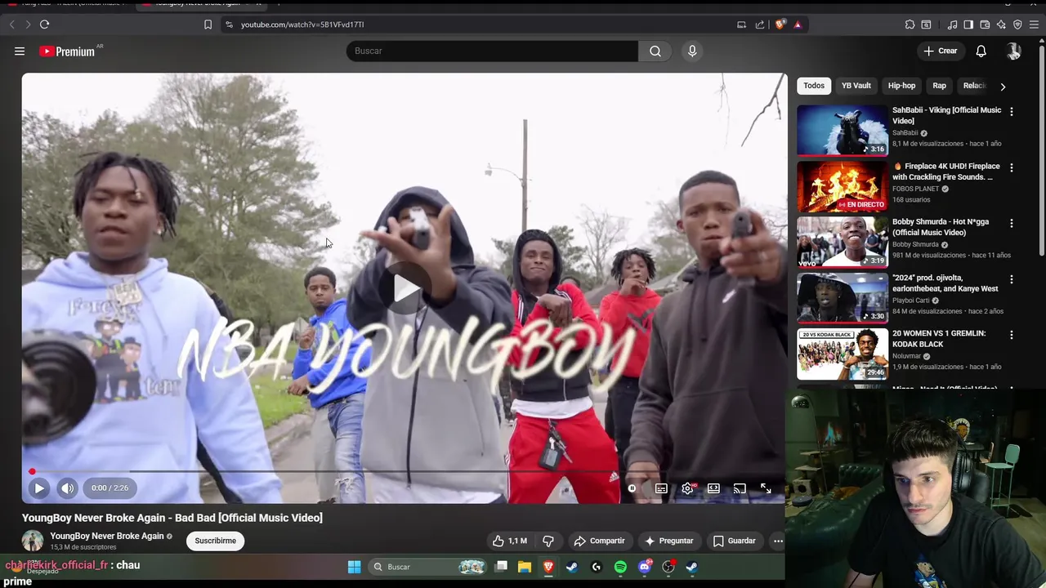Open the browser extensions puzzle icon

click(910, 24)
